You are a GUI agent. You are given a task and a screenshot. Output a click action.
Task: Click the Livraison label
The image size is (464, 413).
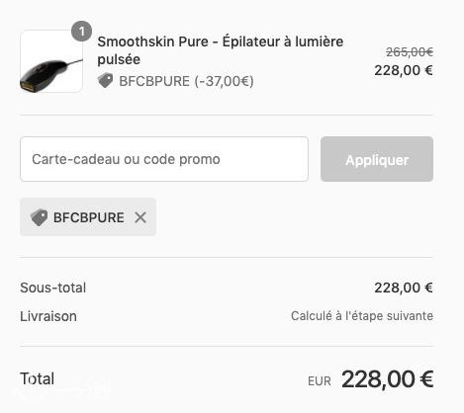[x=48, y=316]
